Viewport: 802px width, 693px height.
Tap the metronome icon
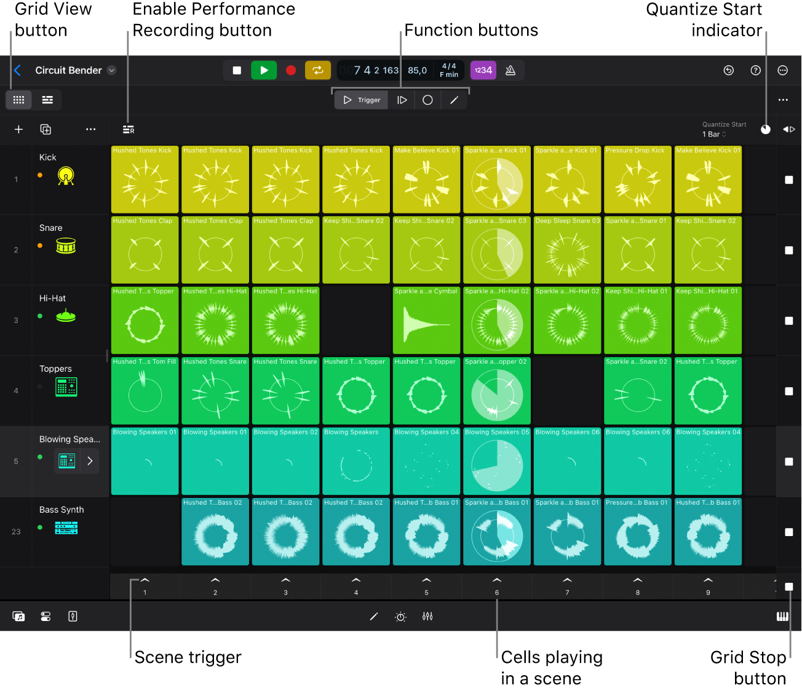click(x=510, y=70)
